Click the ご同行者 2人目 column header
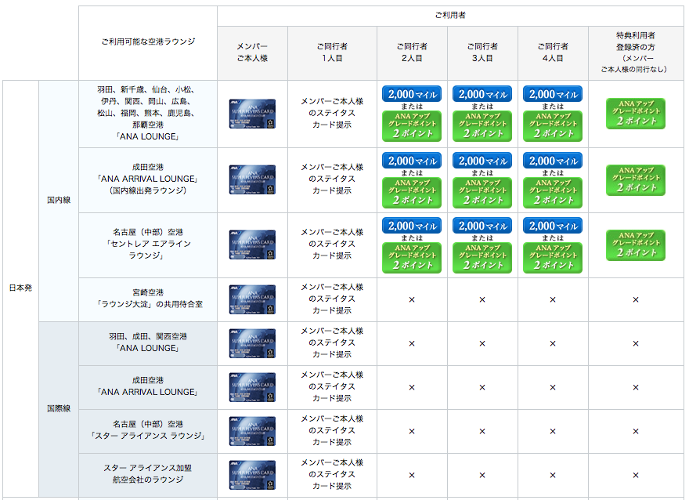This screenshot has width=689, height=500. point(412,53)
